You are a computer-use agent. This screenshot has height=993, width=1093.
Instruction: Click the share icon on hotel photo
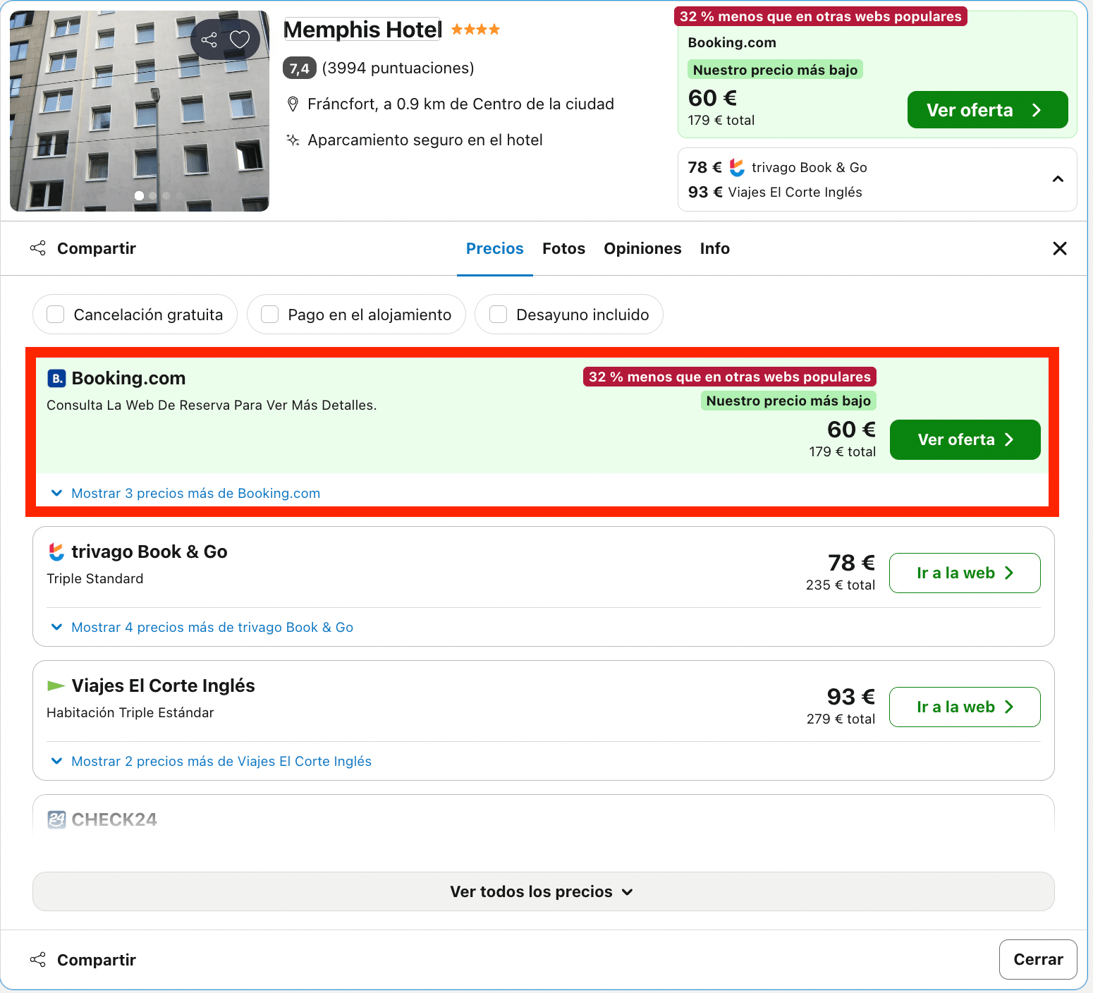tap(209, 39)
